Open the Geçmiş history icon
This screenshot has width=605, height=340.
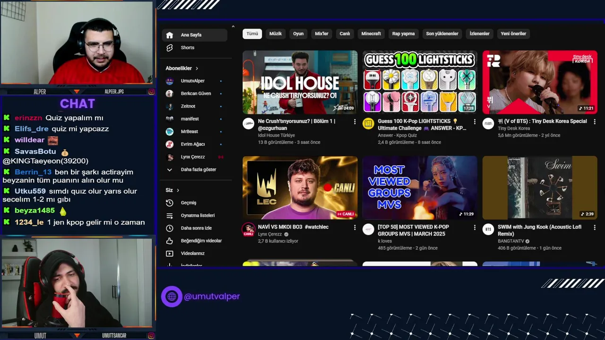click(170, 203)
